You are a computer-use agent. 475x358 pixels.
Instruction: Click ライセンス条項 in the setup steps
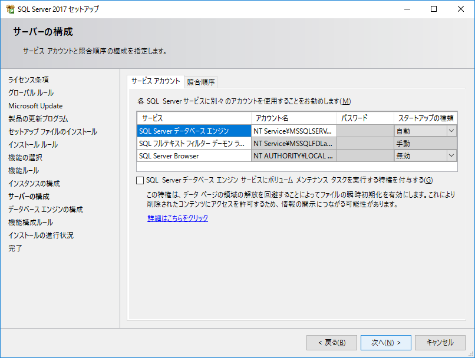[x=28, y=80]
